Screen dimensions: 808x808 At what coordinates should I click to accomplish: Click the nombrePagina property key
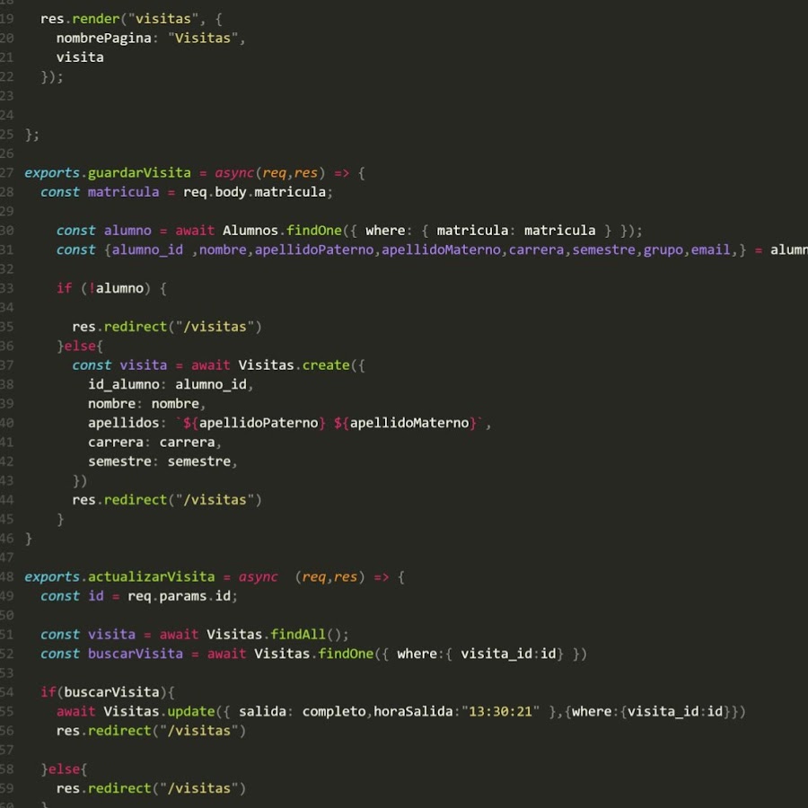(103, 38)
